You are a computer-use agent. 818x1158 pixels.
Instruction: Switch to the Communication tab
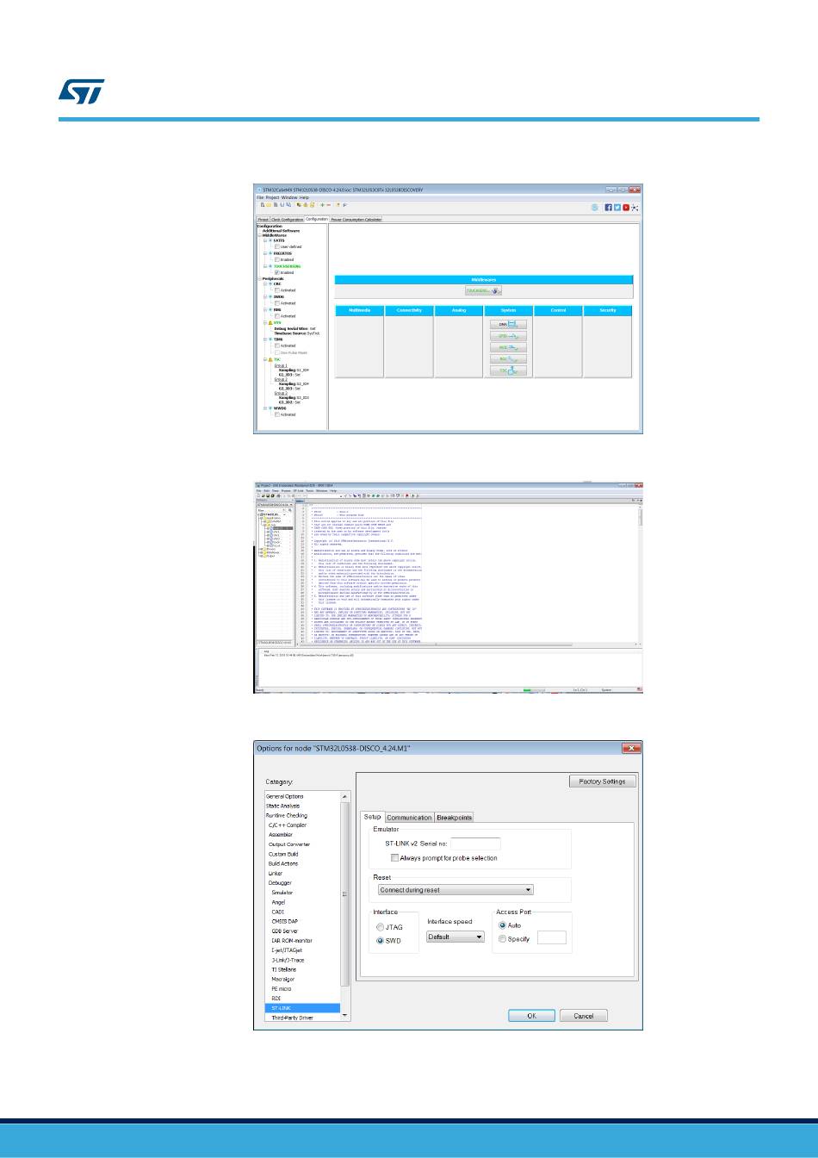click(x=409, y=818)
